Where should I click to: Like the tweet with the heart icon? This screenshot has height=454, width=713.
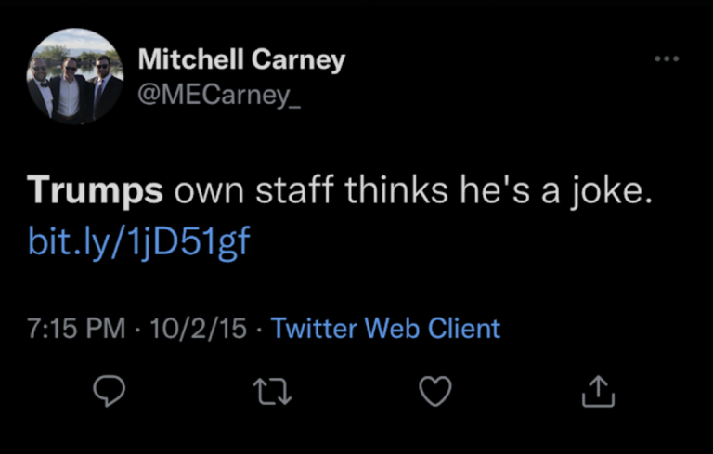tap(435, 392)
